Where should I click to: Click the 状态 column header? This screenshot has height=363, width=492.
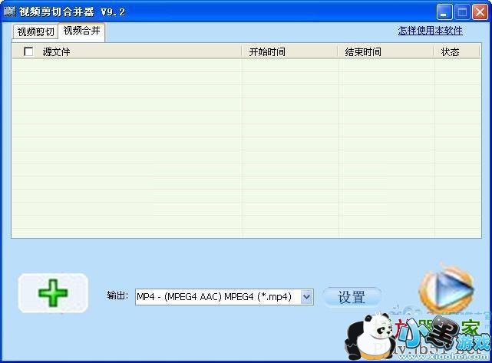tap(457, 51)
